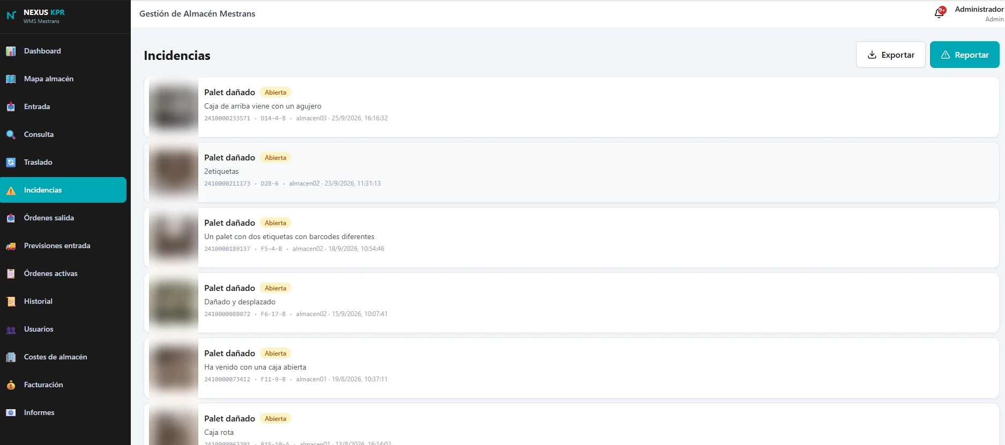
Task: Click the Órdenes salida outbox icon
Action: coord(11,218)
